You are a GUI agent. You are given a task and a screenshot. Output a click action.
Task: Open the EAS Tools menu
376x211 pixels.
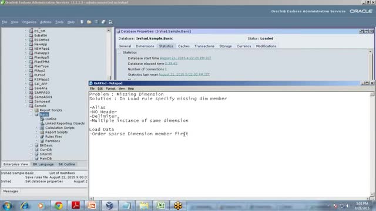[x=59, y=22]
